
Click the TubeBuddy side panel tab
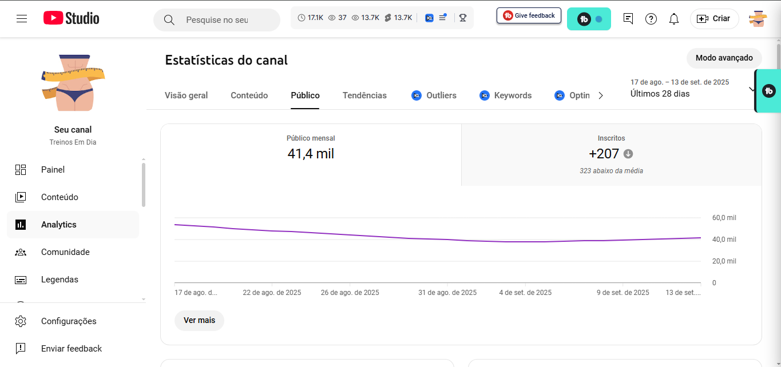tap(769, 90)
